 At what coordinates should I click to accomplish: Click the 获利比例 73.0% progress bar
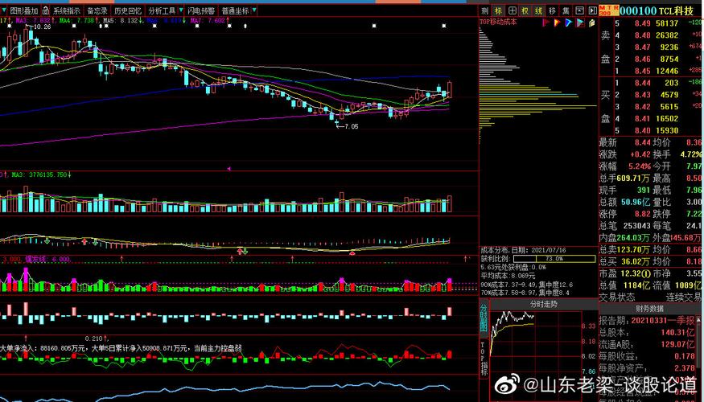point(554,259)
